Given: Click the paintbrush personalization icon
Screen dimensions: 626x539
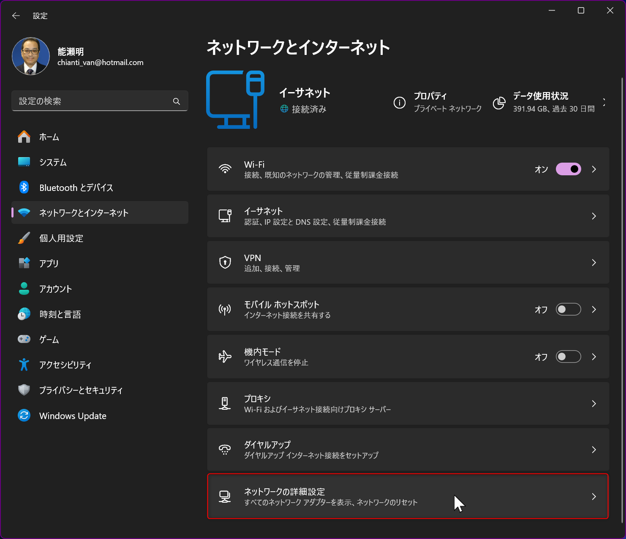Looking at the screenshot, I should [x=24, y=238].
